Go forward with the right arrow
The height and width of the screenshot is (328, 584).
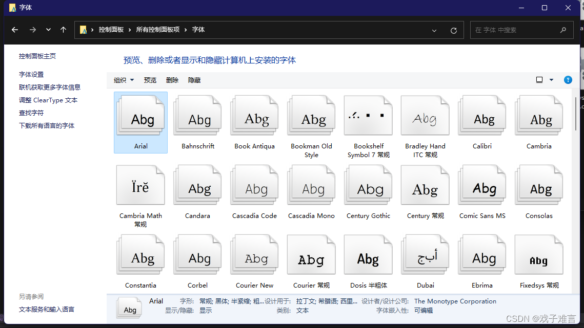[x=33, y=30]
